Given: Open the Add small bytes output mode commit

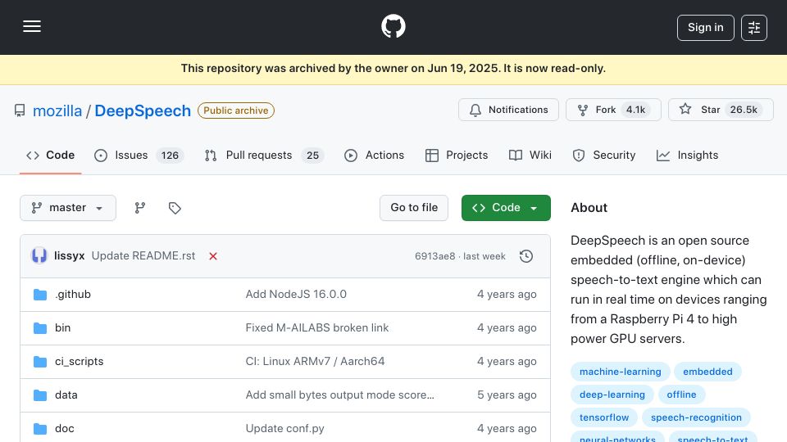Looking at the screenshot, I should [339, 395].
